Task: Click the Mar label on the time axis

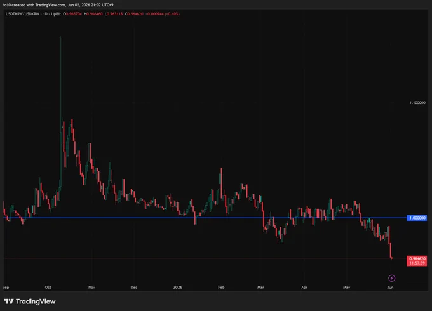Action: [x=260, y=287]
